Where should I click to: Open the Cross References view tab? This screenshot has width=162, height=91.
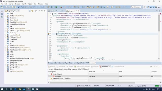coord(118,66)
